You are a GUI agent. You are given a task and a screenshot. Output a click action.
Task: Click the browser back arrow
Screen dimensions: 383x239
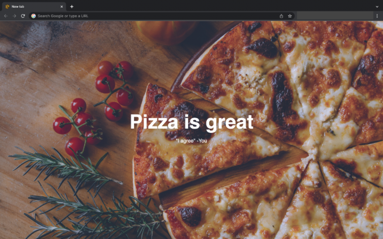6,16
